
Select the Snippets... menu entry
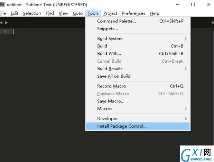click(x=138, y=29)
